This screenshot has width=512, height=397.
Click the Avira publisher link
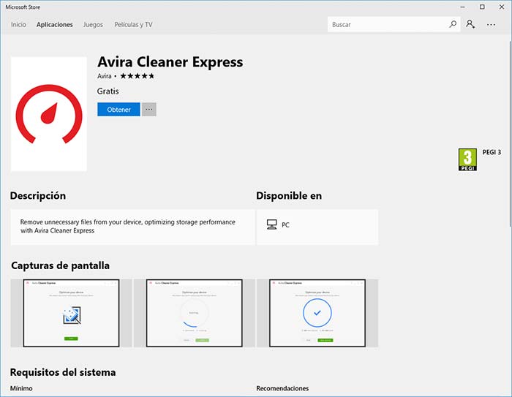coord(105,76)
